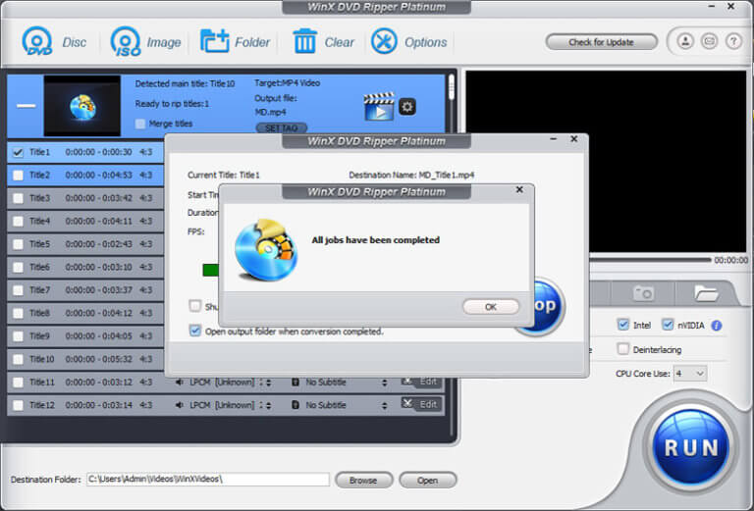Check the Title2 checkbox
The height and width of the screenshot is (511, 754).
click(x=18, y=176)
